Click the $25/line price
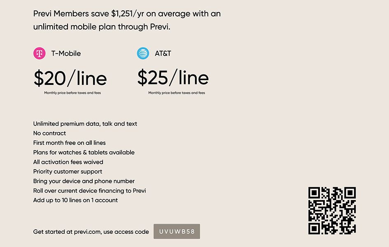This screenshot has height=247, width=389. click(x=173, y=78)
